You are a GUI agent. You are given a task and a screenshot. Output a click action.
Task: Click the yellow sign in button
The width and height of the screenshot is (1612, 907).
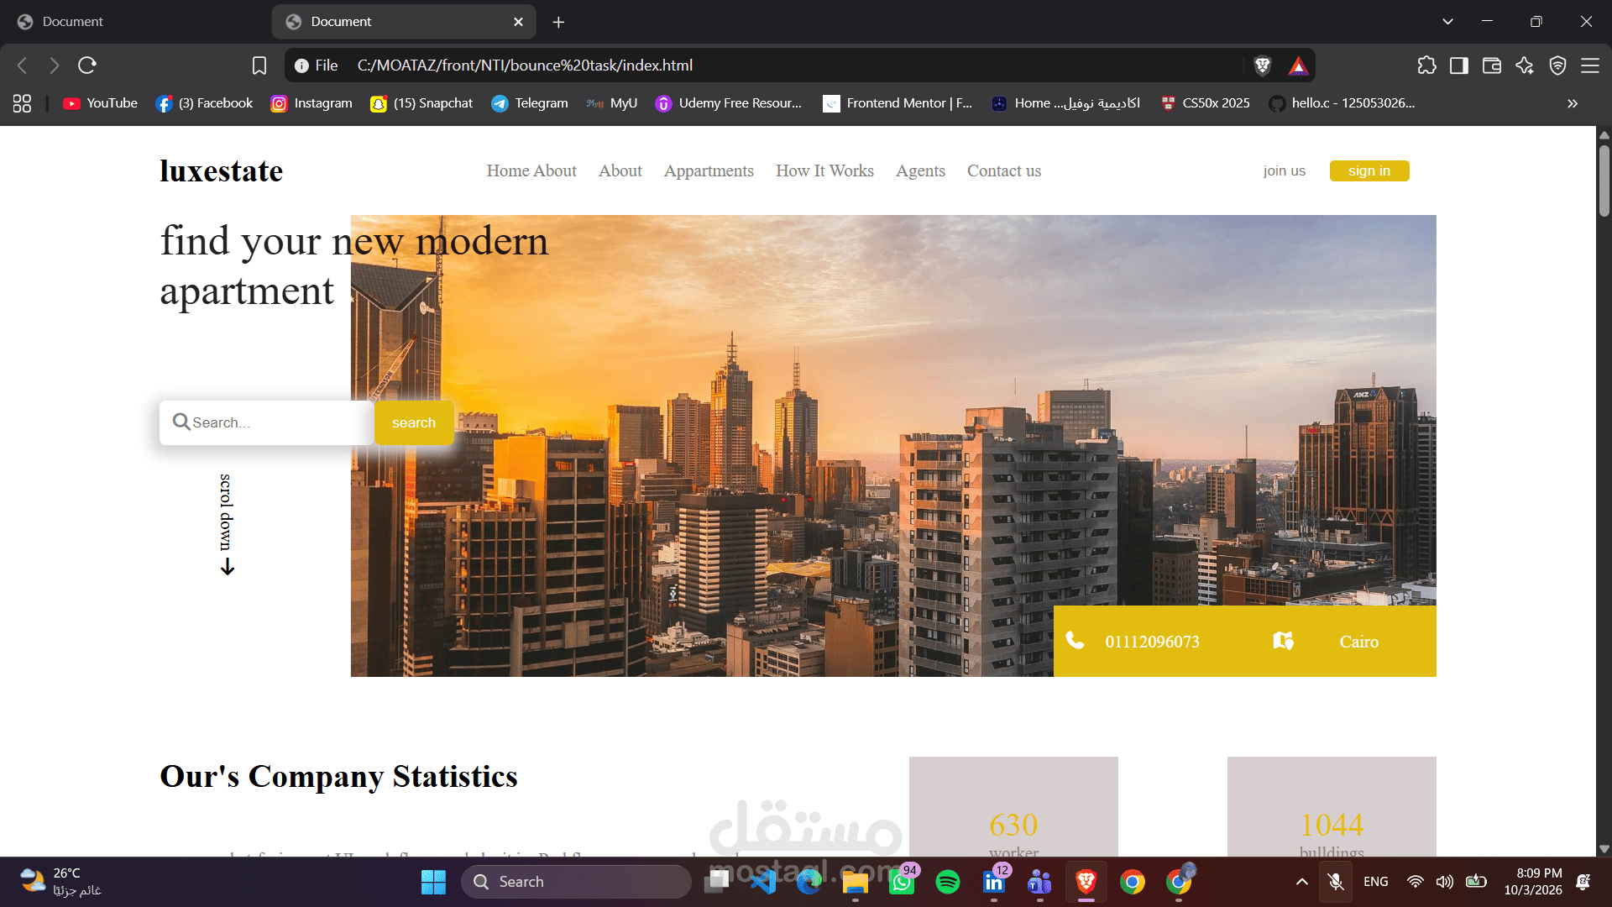[x=1369, y=170]
